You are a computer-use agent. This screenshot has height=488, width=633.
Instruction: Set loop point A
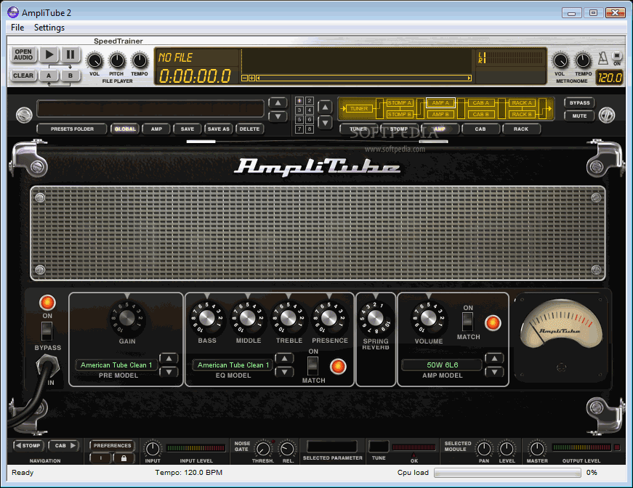coord(49,76)
